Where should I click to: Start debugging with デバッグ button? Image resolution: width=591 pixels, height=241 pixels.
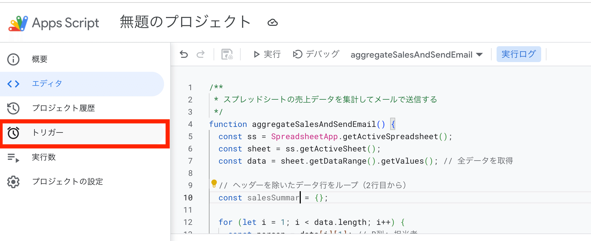click(x=316, y=54)
